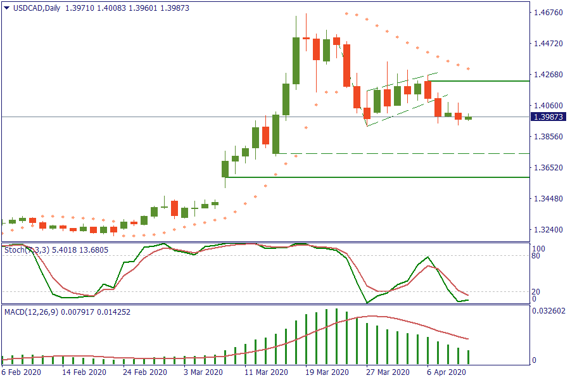Select the 6 Feb 2020 date label
Screen dimensions: 570x380
21,372
